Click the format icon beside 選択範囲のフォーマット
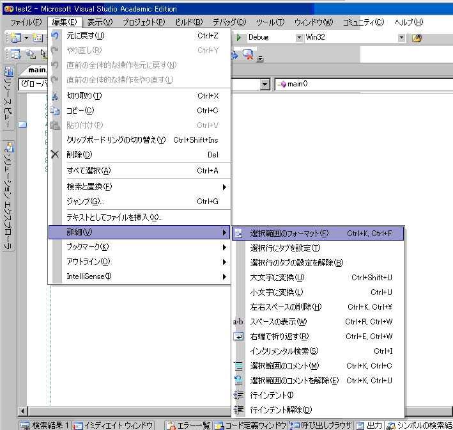The height and width of the screenshot is (430, 453). 238,233
